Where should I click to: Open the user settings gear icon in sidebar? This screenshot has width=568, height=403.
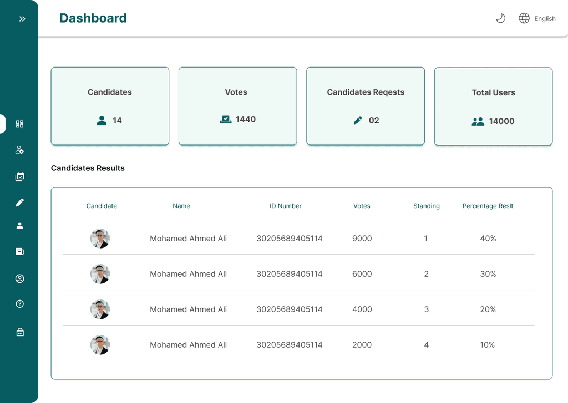click(20, 150)
